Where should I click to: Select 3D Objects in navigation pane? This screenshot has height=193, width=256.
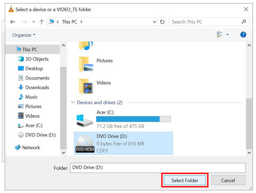coord(37,59)
